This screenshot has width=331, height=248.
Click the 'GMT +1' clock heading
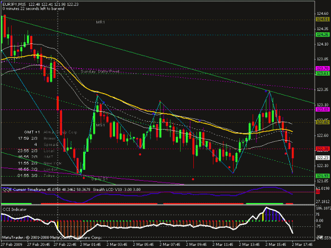pos(32,132)
